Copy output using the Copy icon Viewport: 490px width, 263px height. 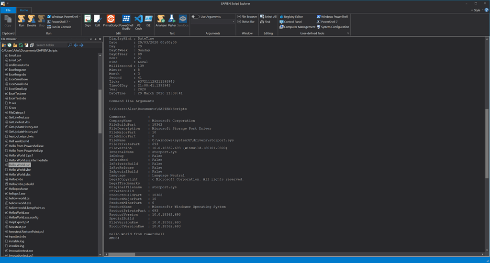tap(8, 21)
